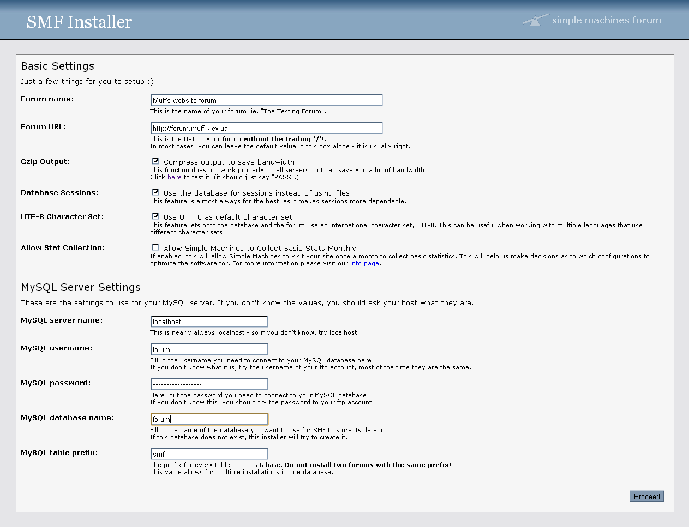This screenshot has width=689, height=527.
Task: Click the Simple Machines Forum logo
Action: pos(592,20)
